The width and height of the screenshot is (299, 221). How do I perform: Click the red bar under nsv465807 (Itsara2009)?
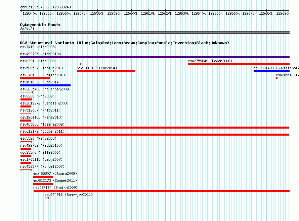point(43,177)
